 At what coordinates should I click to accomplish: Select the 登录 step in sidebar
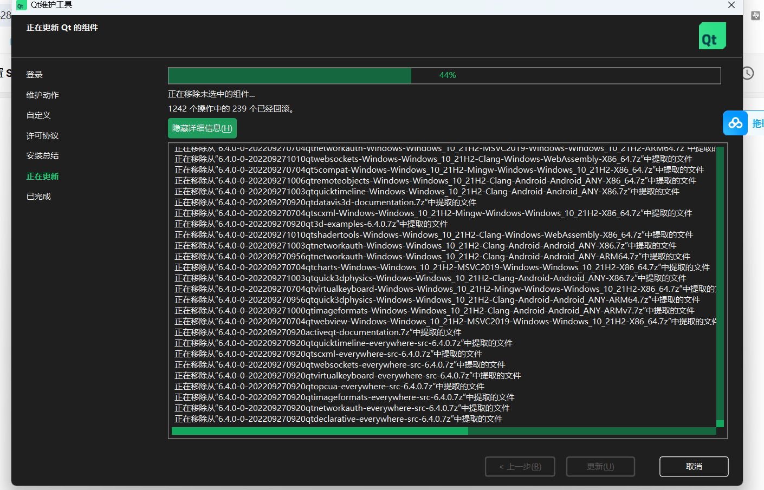(35, 75)
